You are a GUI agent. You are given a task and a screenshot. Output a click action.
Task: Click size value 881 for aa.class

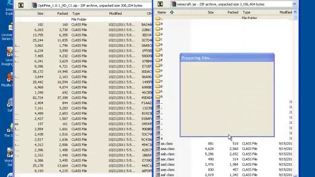pyautogui.click(x=211, y=144)
